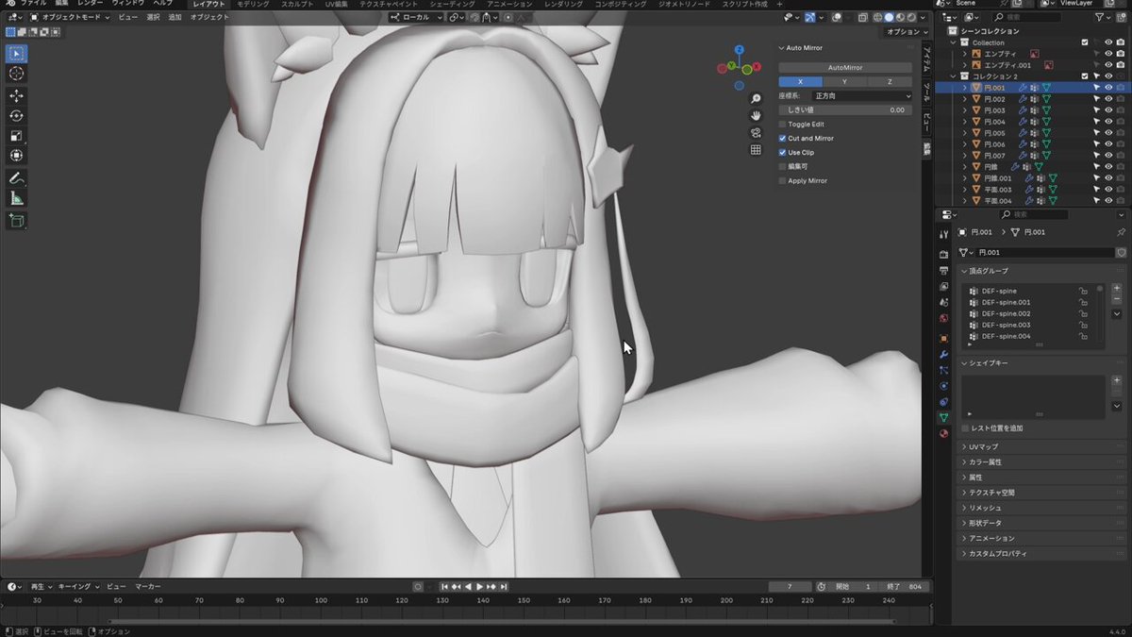
Task: Open the viewport 追加 menu
Action: pos(175,17)
